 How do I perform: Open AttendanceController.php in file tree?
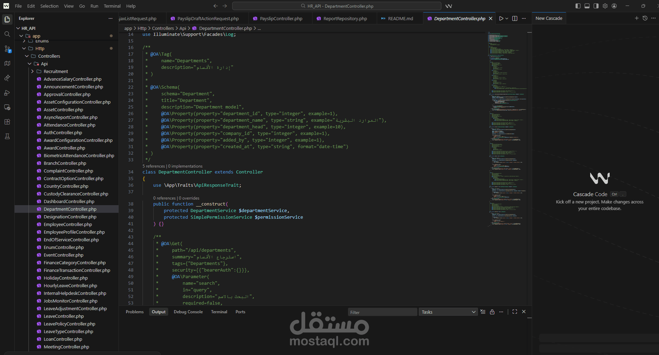70,125
